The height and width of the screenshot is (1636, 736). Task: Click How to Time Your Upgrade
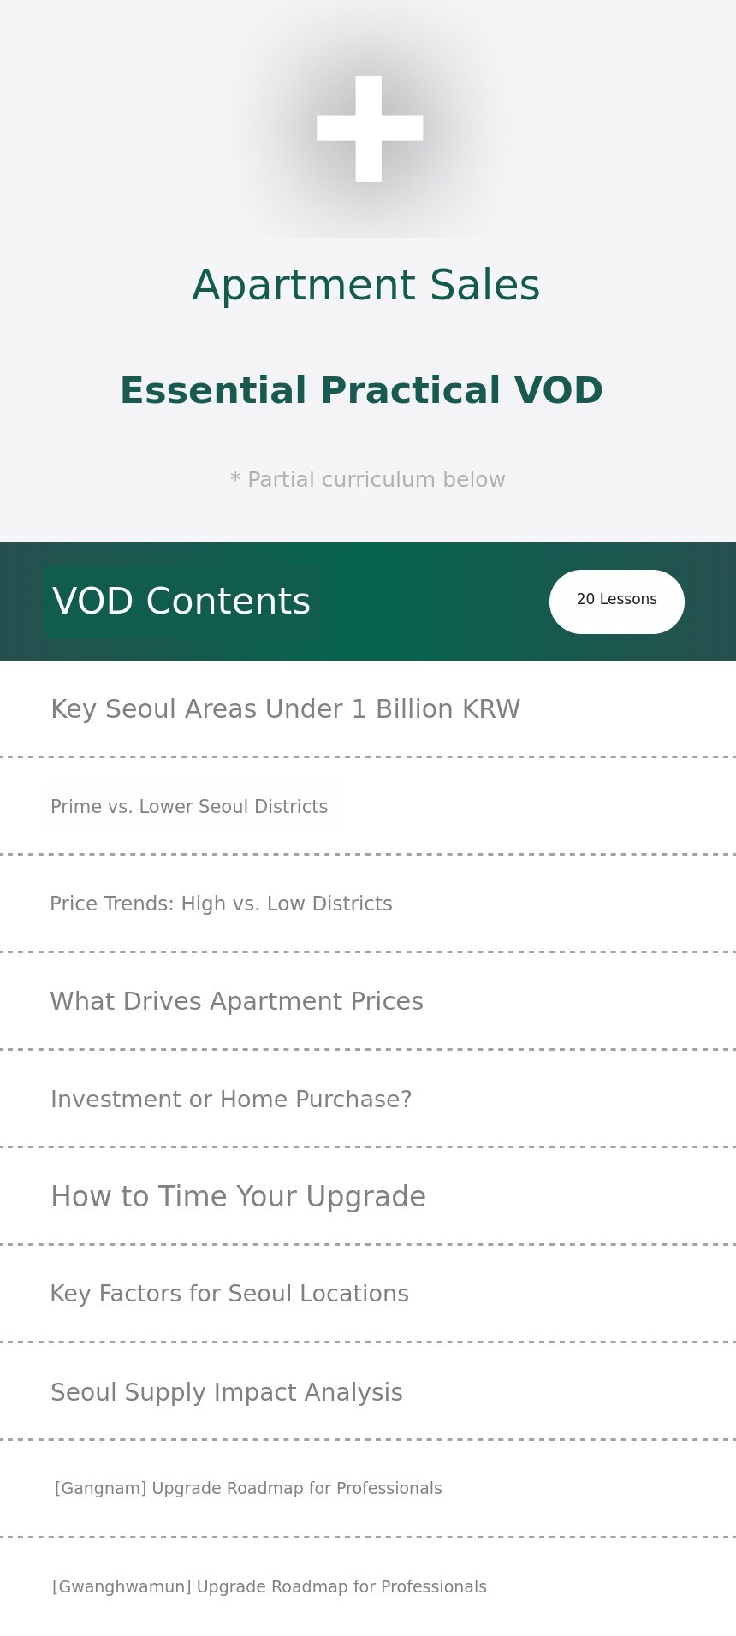[x=238, y=1197]
